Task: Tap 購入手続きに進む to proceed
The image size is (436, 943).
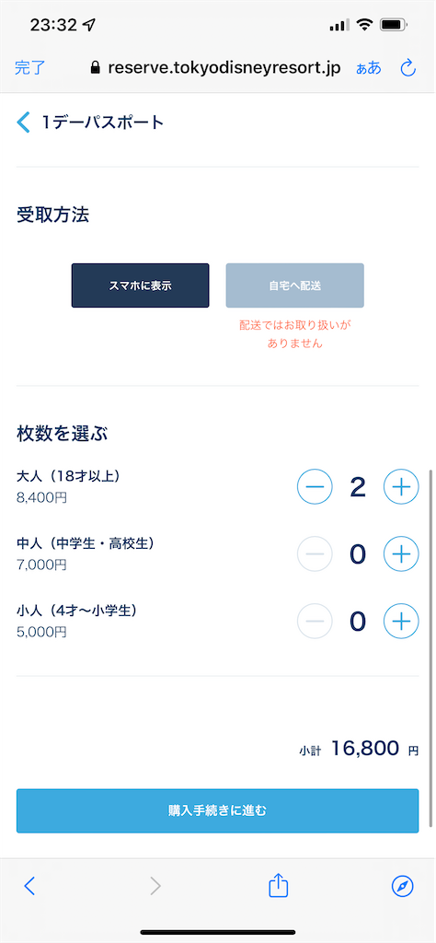Action: tap(217, 810)
